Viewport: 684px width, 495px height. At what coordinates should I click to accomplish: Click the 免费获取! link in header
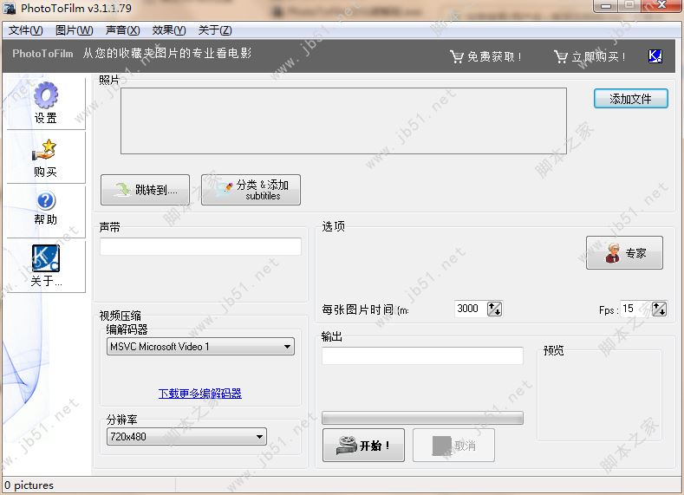(494, 56)
